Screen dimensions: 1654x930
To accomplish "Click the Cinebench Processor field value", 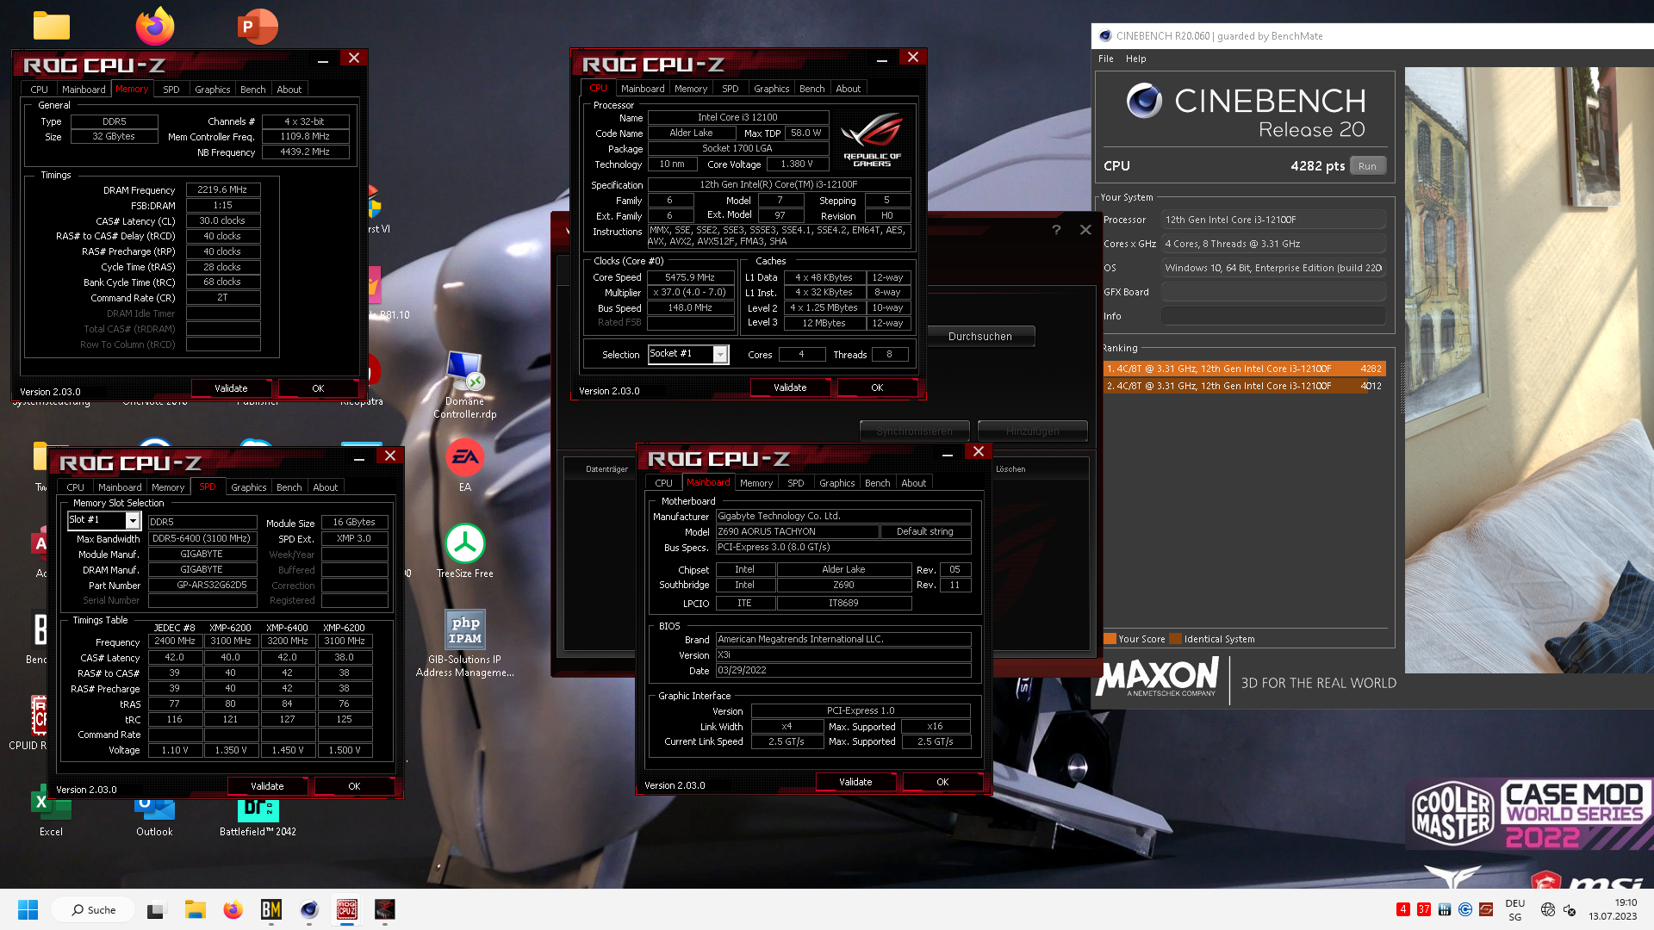I will [x=1273, y=220].
